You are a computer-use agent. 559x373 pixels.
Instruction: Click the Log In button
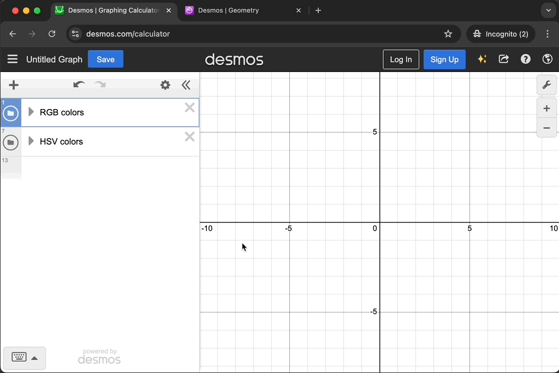pos(401,59)
